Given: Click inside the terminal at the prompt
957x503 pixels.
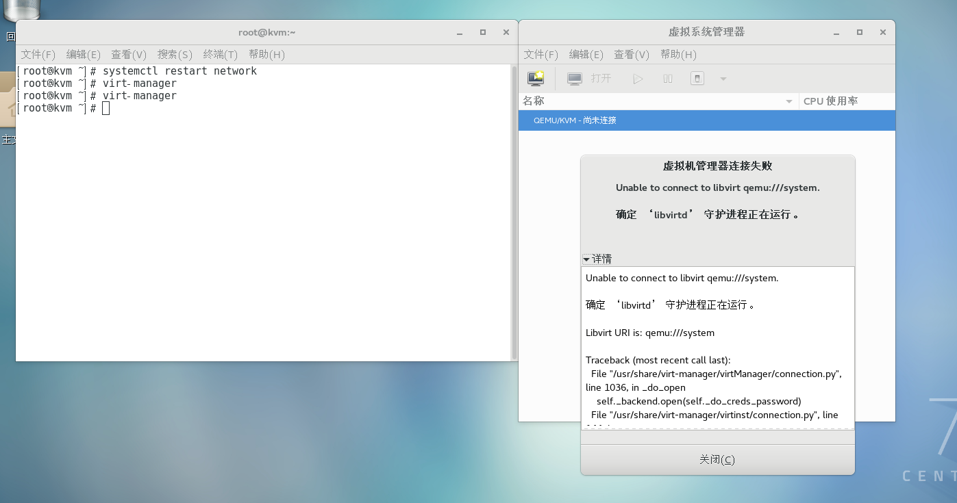Looking at the screenshot, I should click(x=104, y=108).
